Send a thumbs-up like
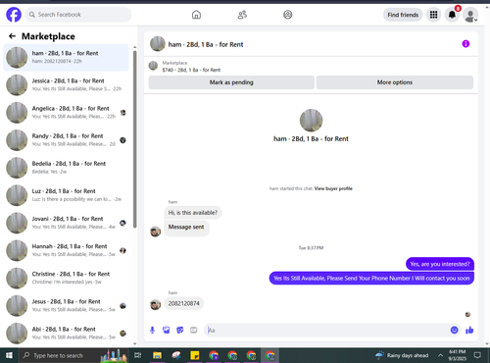This screenshot has height=363, width=490. pyautogui.click(x=469, y=331)
